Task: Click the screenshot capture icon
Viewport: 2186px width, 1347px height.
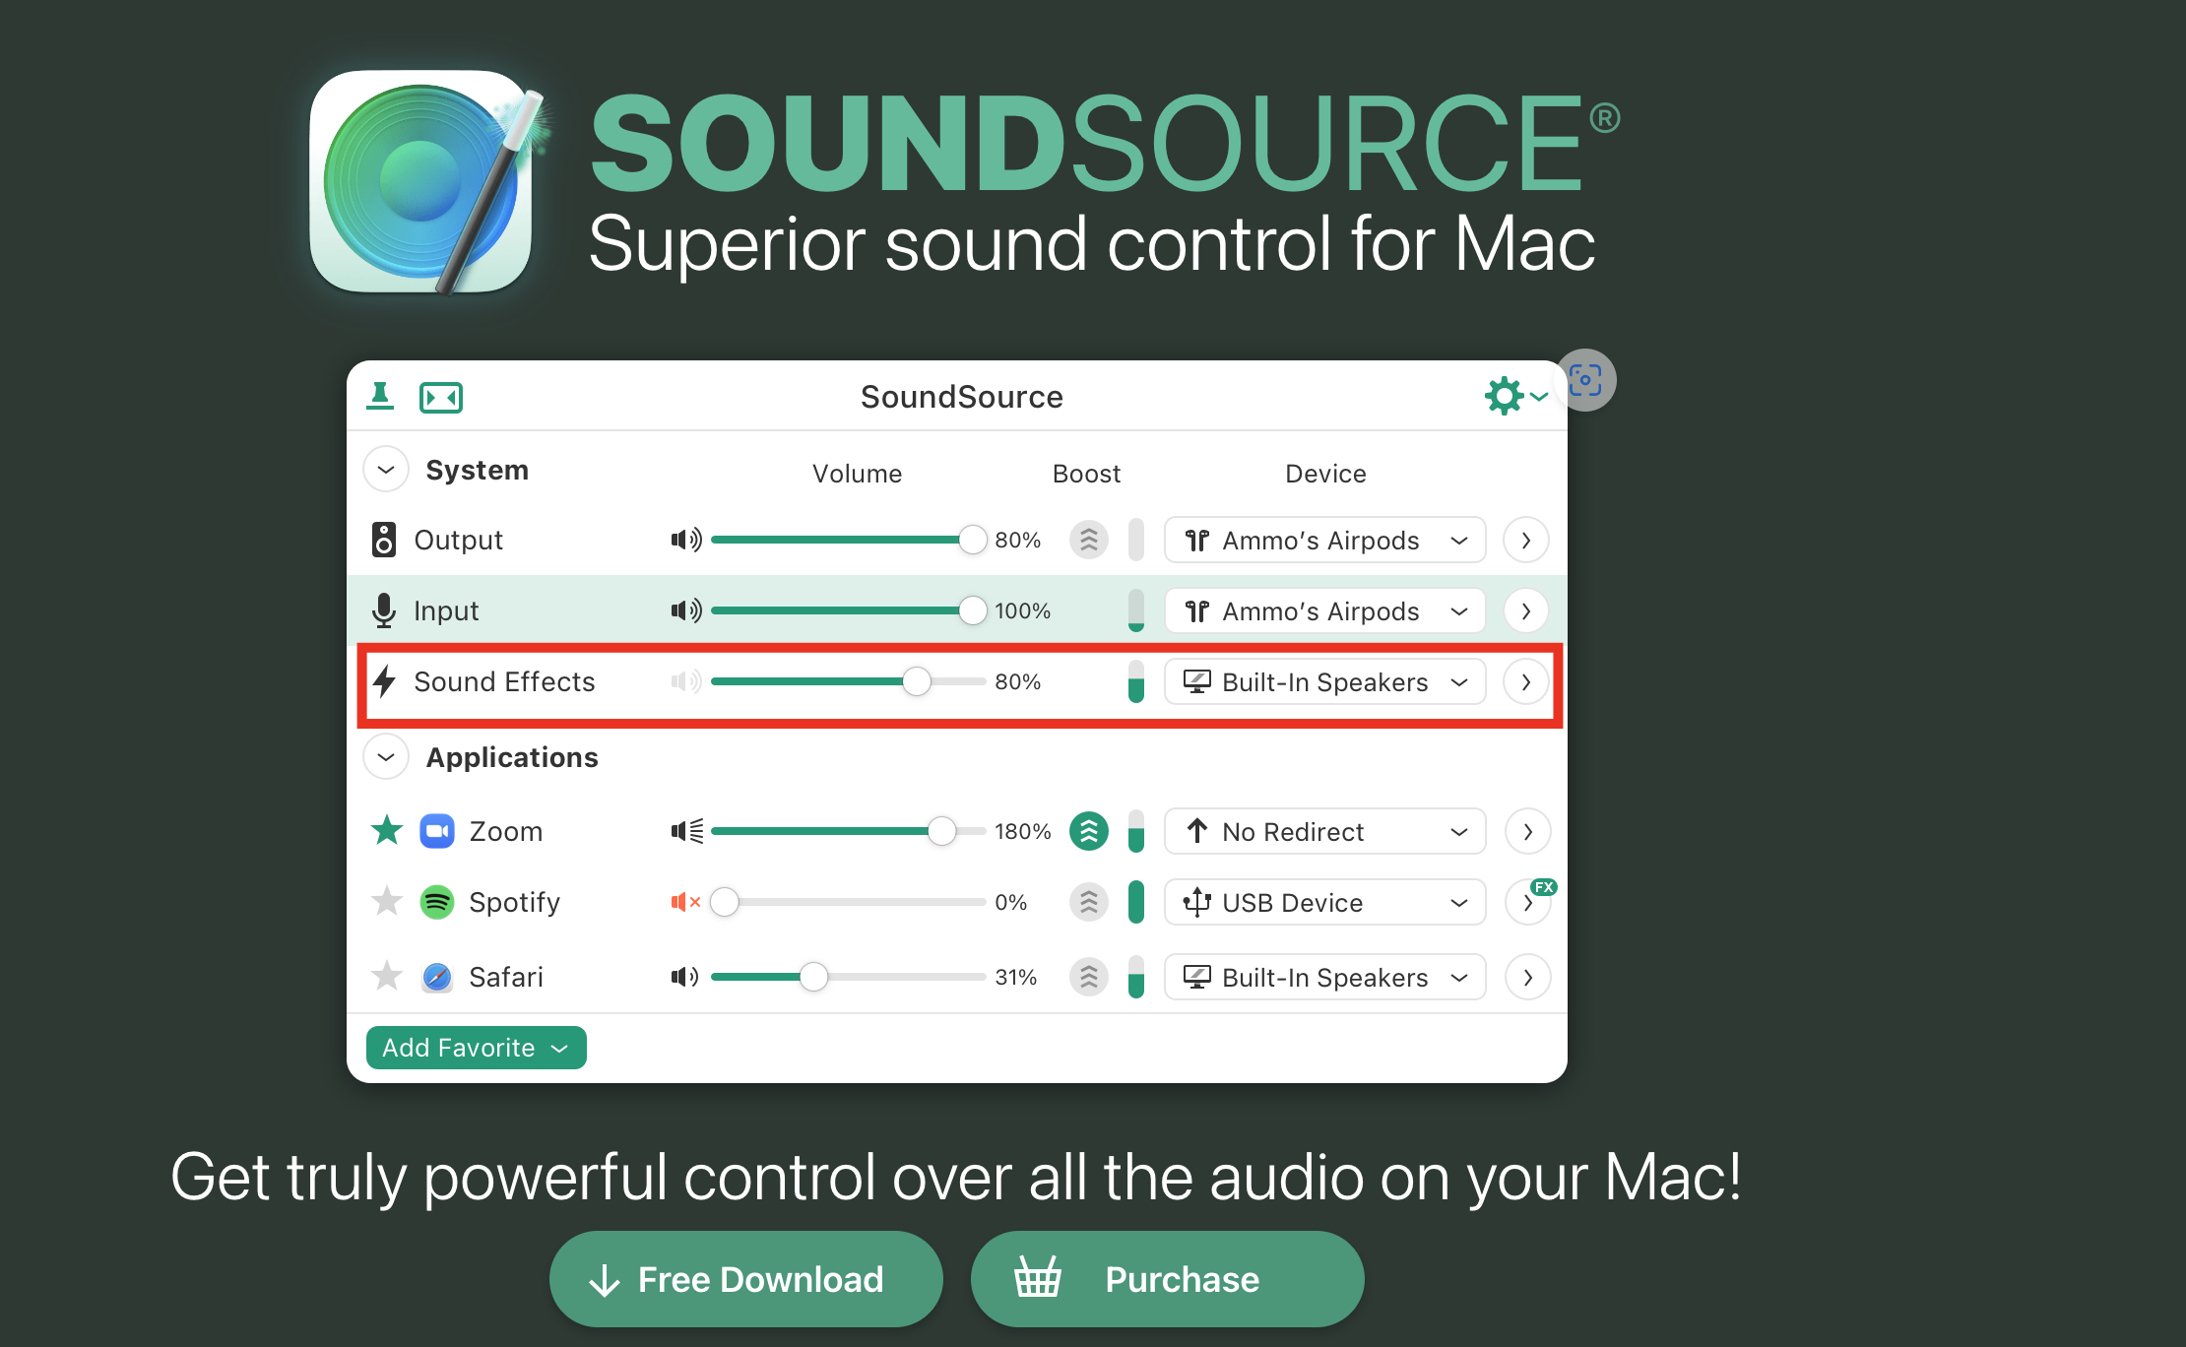Action: (x=1585, y=380)
